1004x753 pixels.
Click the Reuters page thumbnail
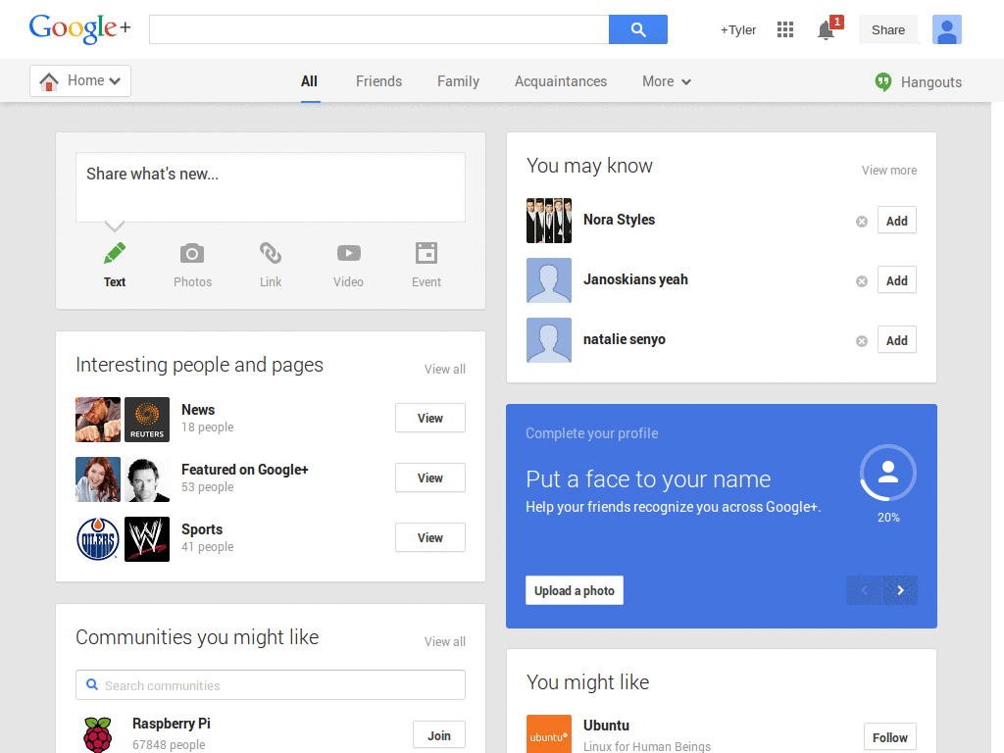(x=147, y=420)
